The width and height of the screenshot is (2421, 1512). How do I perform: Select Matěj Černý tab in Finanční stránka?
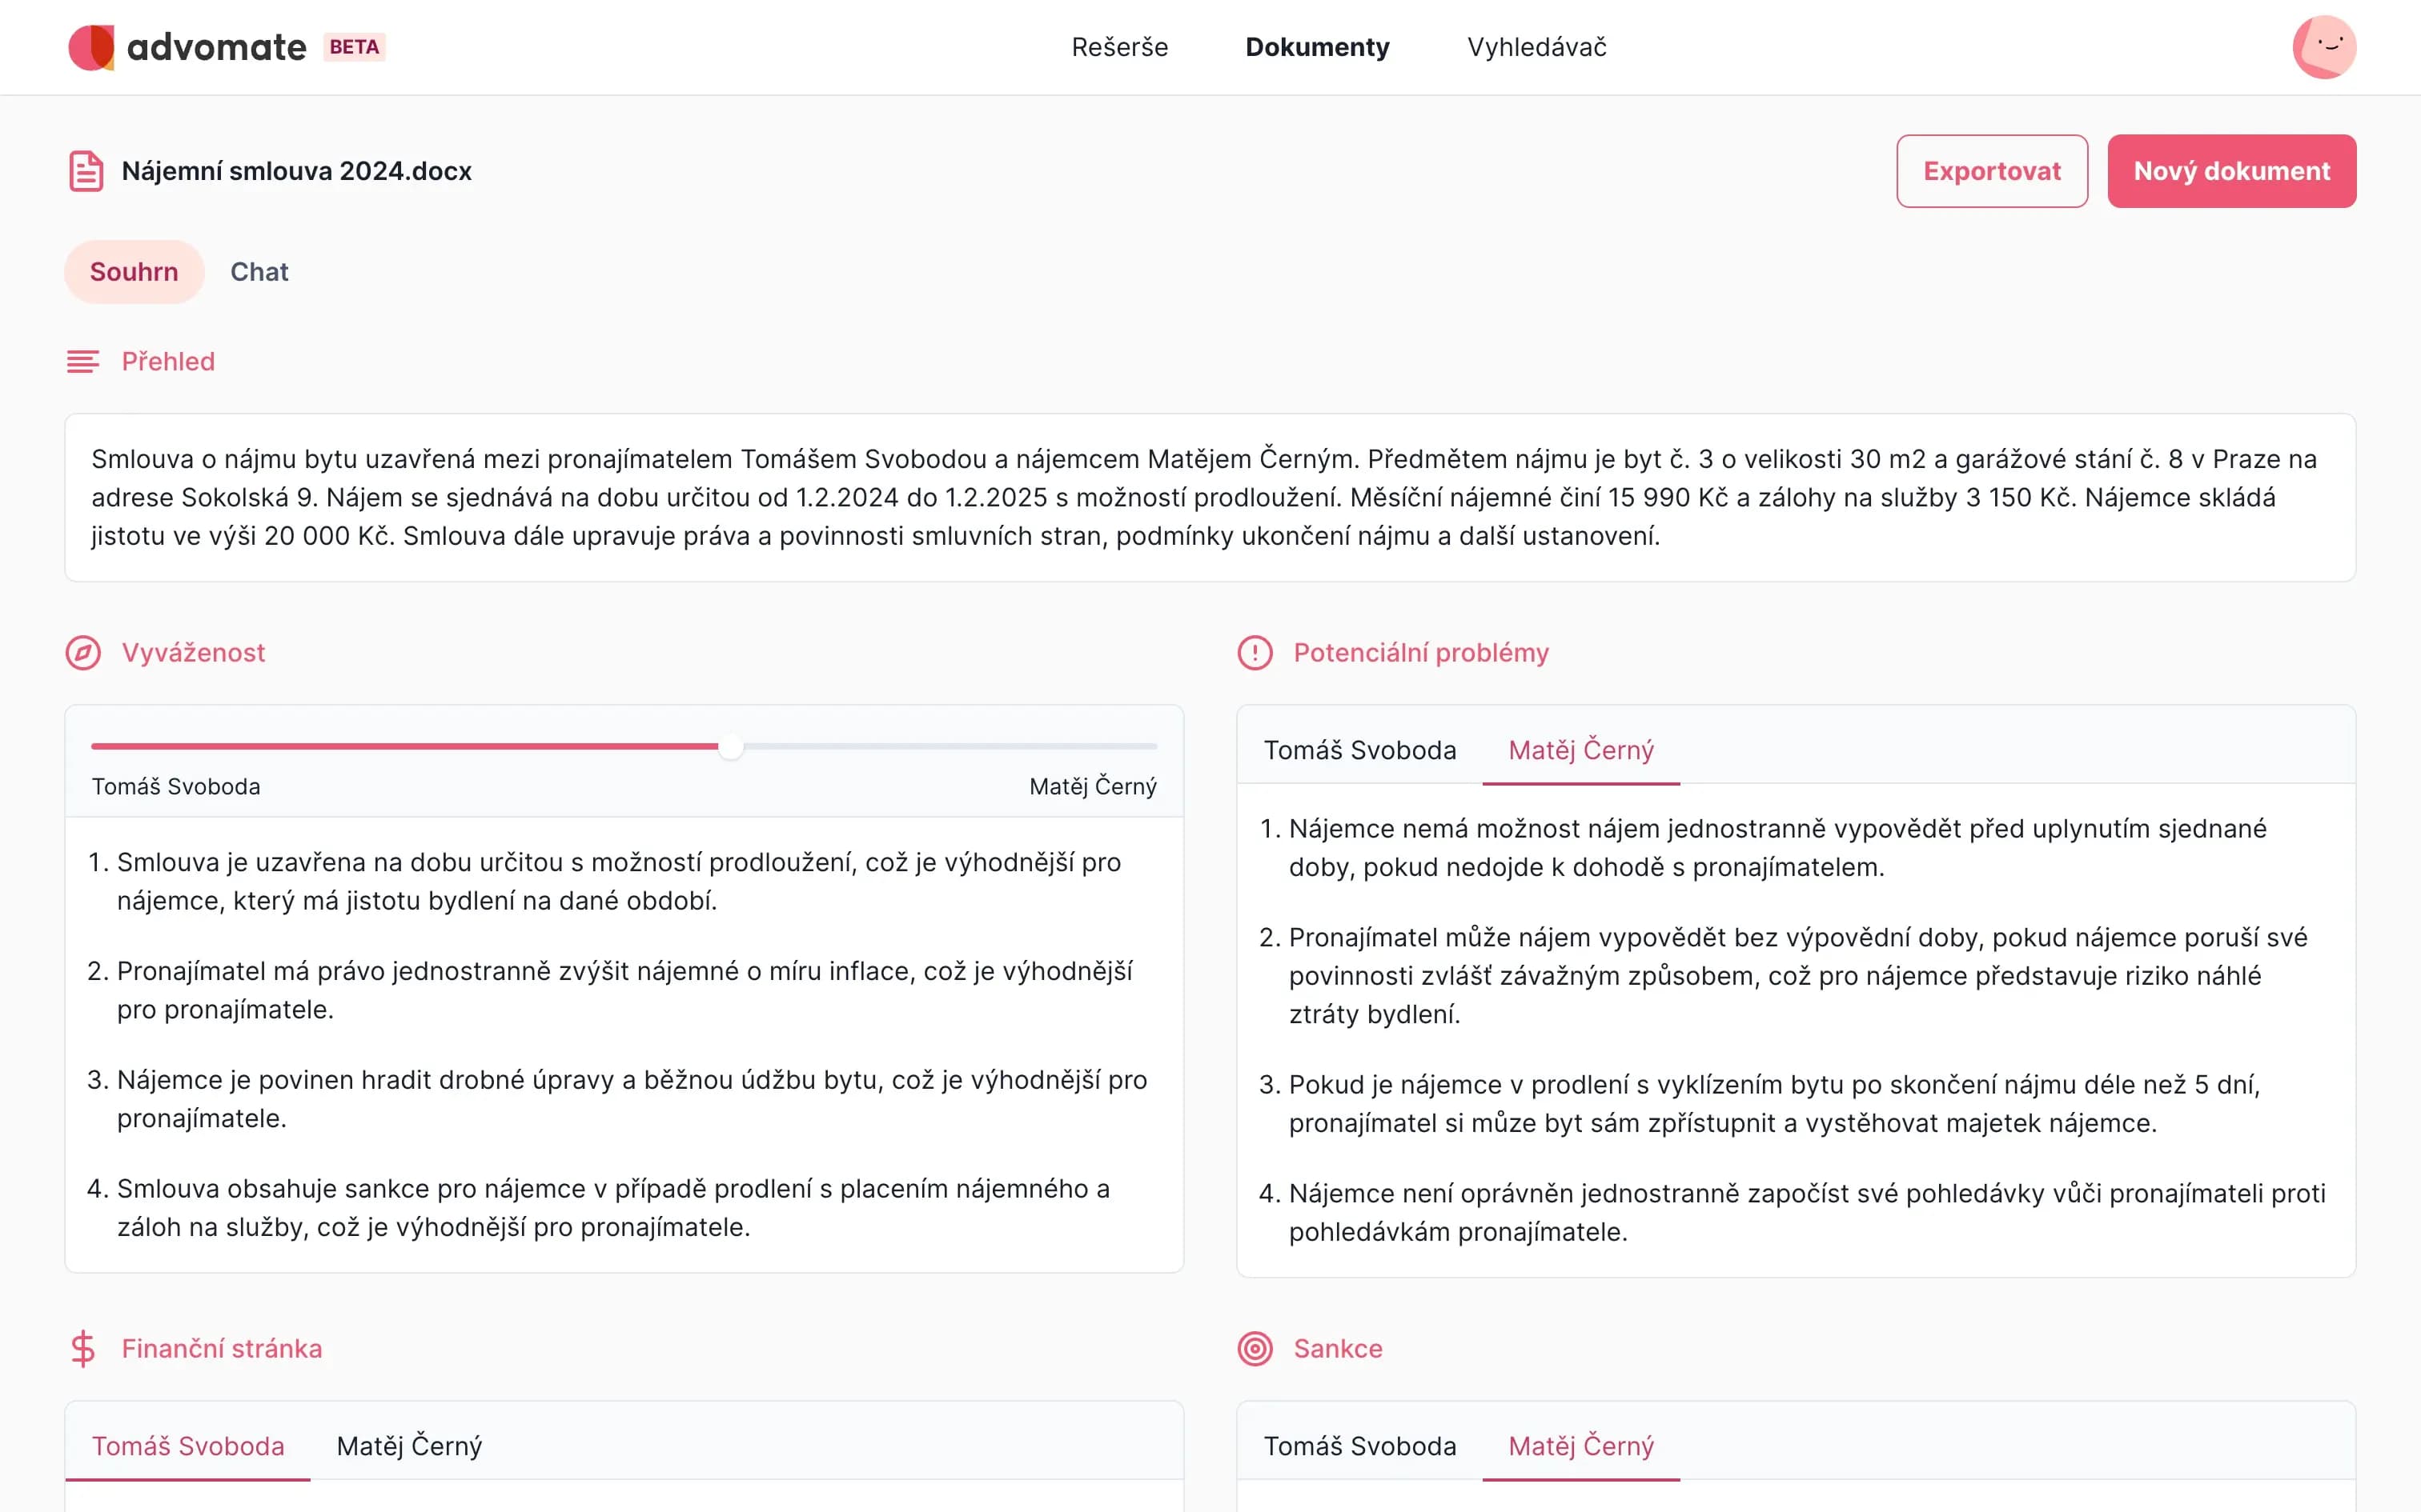coord(409,1446)
